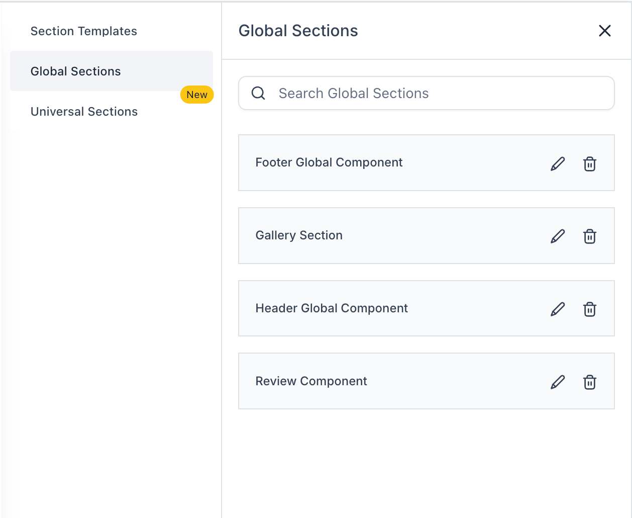Rename Review Component via pencil icon
The width and height of the screenshot is (632, 518).
coord(558,382)
